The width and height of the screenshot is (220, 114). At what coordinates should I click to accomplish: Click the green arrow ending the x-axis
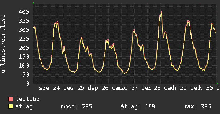pos(217,84)
